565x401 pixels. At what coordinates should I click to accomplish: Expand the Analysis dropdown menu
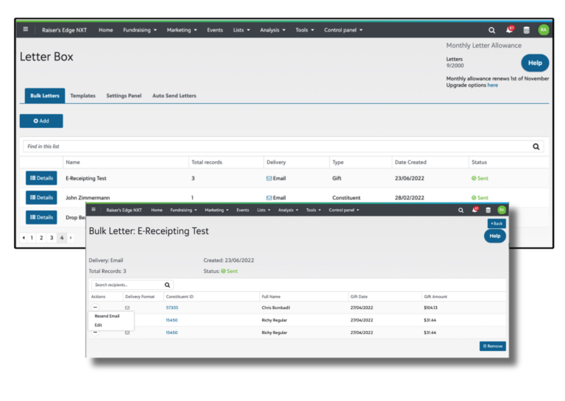tap(272, 30)
